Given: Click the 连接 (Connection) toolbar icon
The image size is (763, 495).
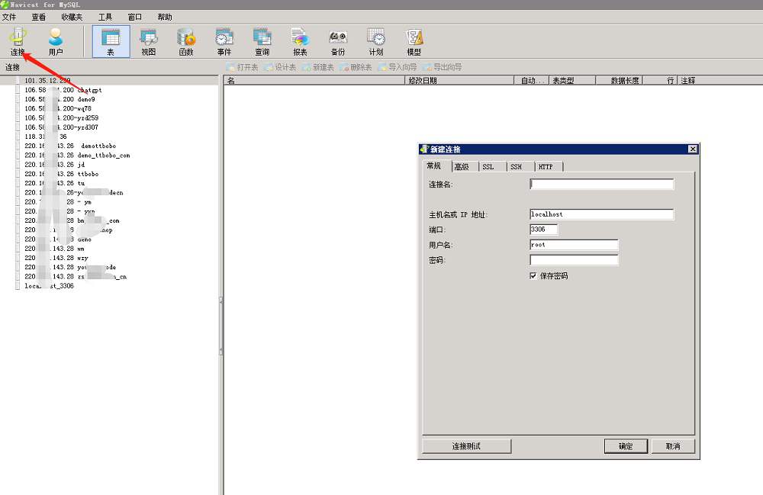Looking at the screenshot, I should tap(18, 41).
